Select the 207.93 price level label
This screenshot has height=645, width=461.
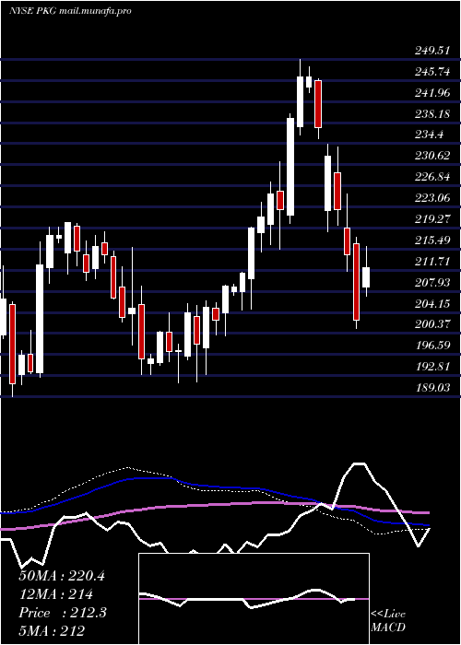(432, 283)
